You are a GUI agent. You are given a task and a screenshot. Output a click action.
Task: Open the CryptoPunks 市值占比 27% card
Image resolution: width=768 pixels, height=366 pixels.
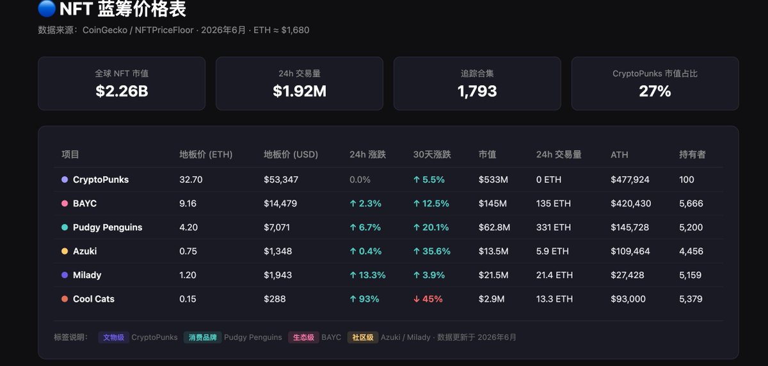pyautogui.click(x=655, y=84)
